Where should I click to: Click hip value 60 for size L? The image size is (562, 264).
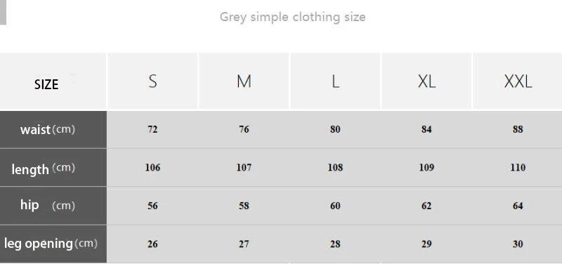[x=335, y=206]
